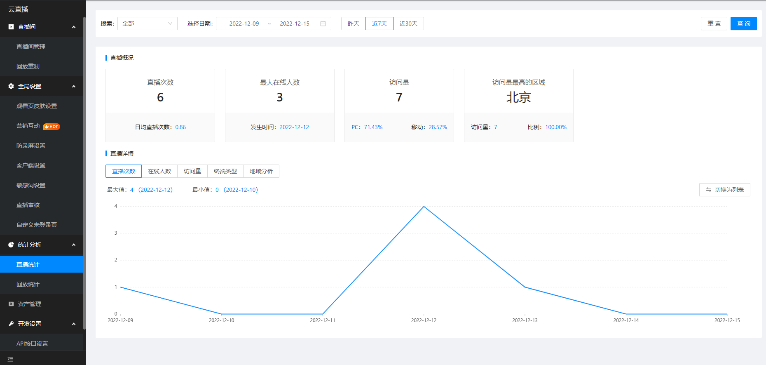Click the 直播间 play icon in sidebar
The image size is (766, 365).
(11, 27)
